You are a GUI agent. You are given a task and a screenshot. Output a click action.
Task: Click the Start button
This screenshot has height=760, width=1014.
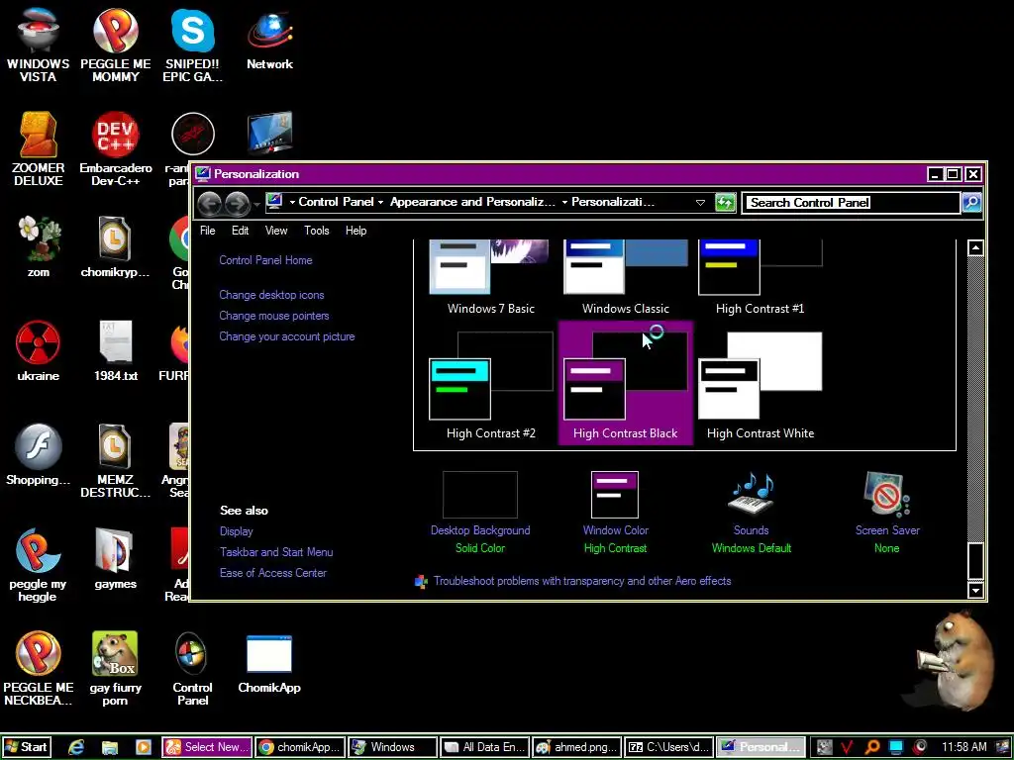click(x=25, y=747)
